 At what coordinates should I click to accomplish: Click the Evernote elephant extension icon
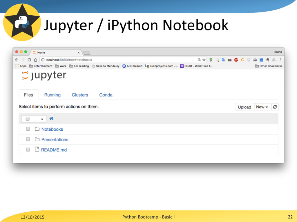(x=268, y=60)
